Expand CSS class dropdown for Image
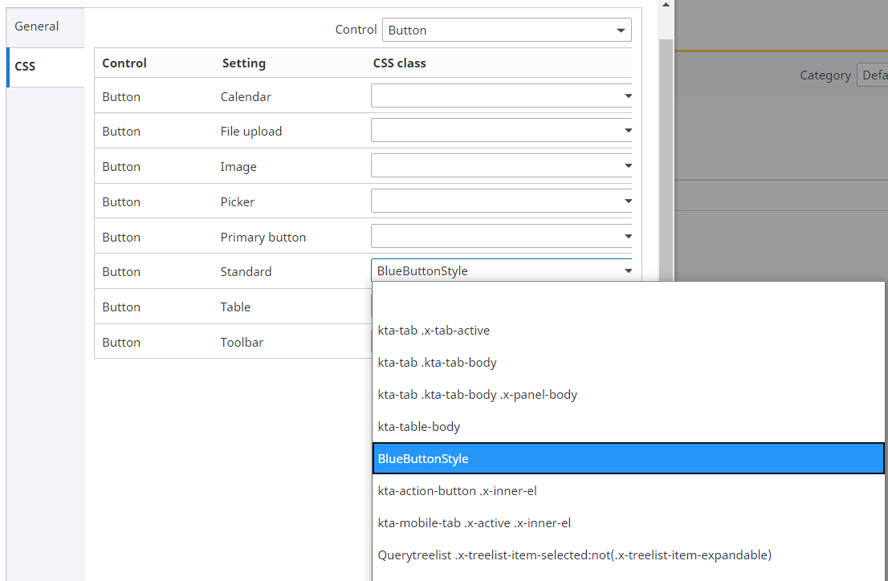The image size is (888, 581). pos(627,167)
